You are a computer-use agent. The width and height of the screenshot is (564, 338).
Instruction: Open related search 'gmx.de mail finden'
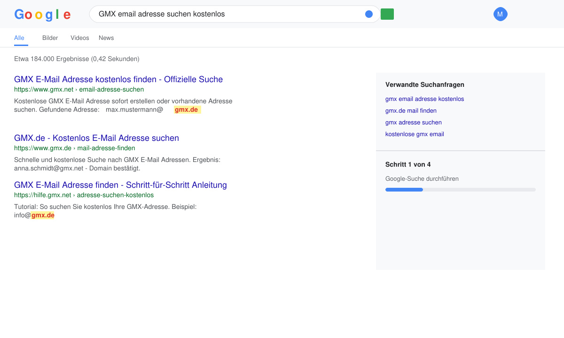[411, 111]
